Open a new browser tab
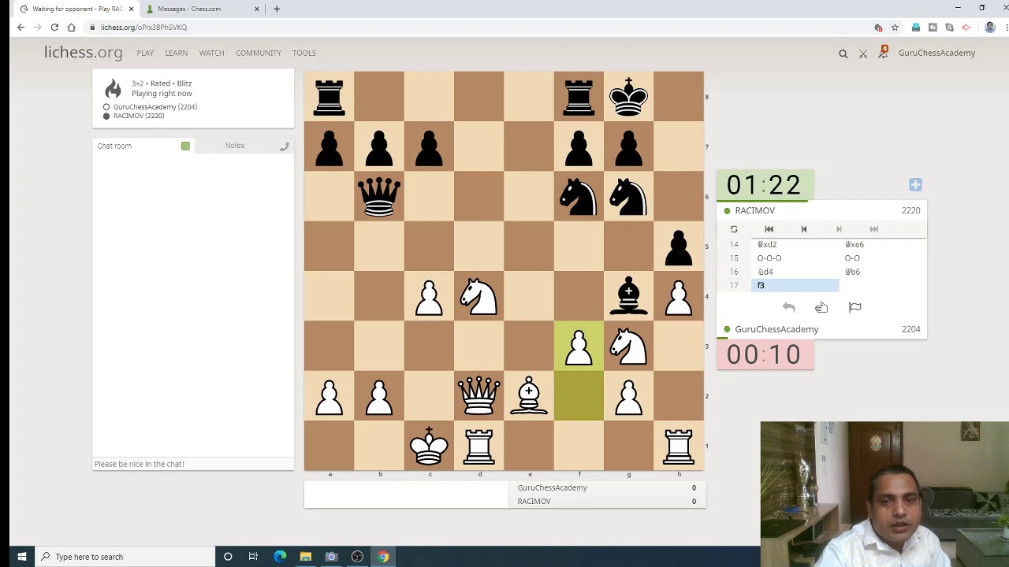Image resolution: width=1009 pixels, height=567 pixels. (277, 9)
